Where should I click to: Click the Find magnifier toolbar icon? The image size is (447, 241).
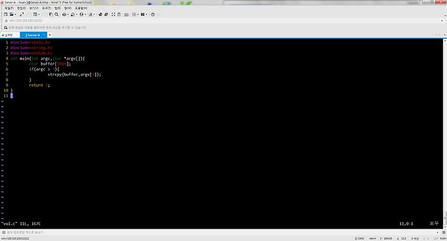56,14
